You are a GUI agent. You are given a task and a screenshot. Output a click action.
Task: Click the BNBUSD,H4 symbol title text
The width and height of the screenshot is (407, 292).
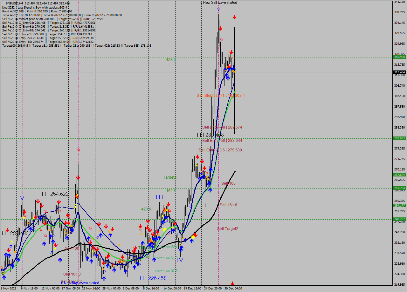tap(14, 3)
